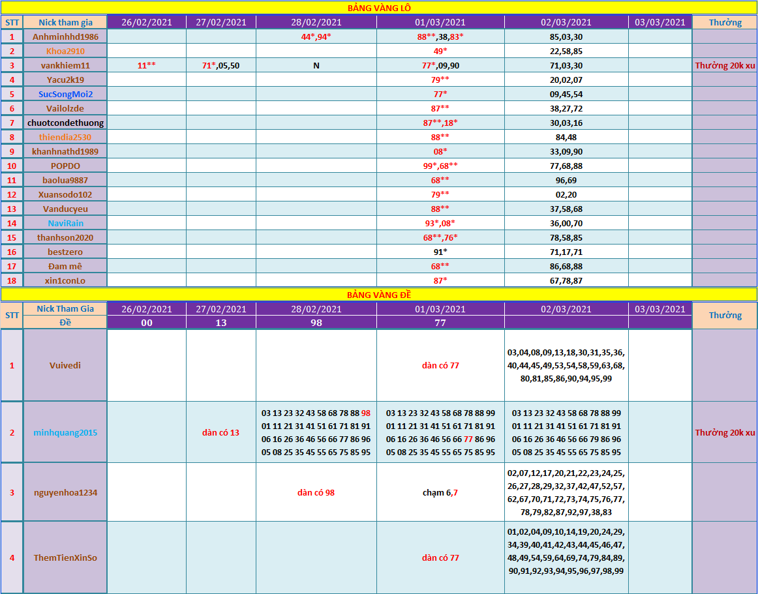Open the minhquang2015 nickname

65,432
